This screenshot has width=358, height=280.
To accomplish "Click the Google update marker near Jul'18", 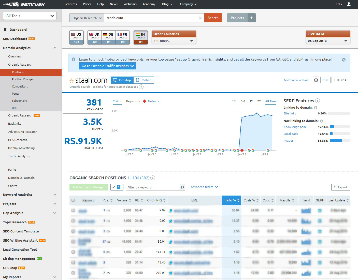I will (268, 150).
